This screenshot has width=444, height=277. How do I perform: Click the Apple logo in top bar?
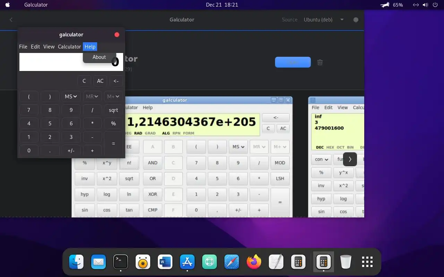click(x=8, y=5)
